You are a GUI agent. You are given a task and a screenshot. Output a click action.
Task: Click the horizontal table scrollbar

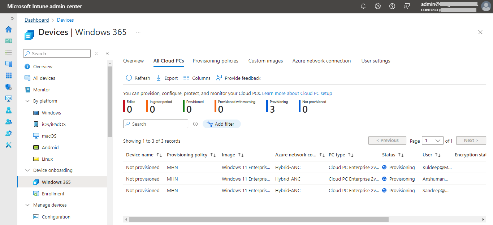(259, 219)
